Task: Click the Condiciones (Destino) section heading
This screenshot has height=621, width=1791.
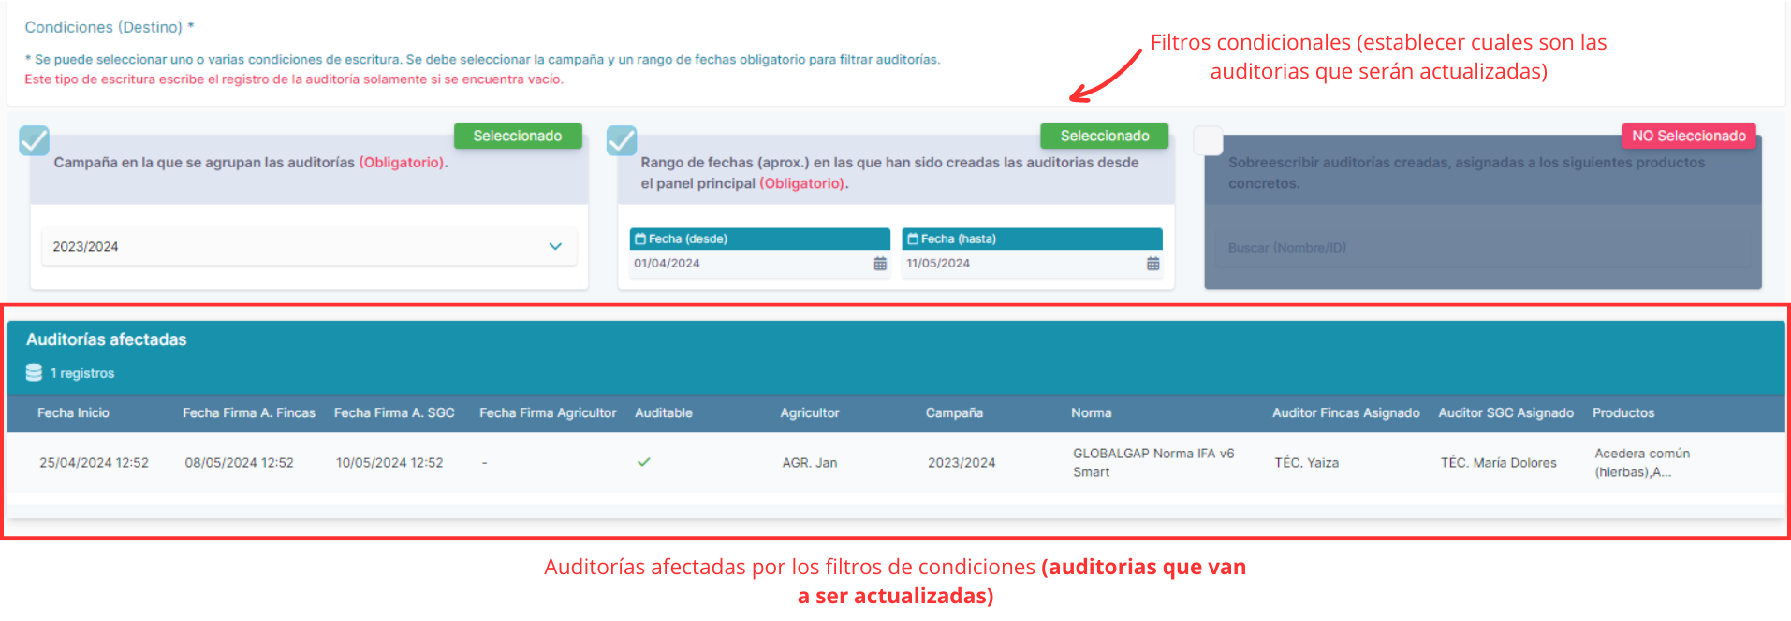Action: (x=110, y=27)
